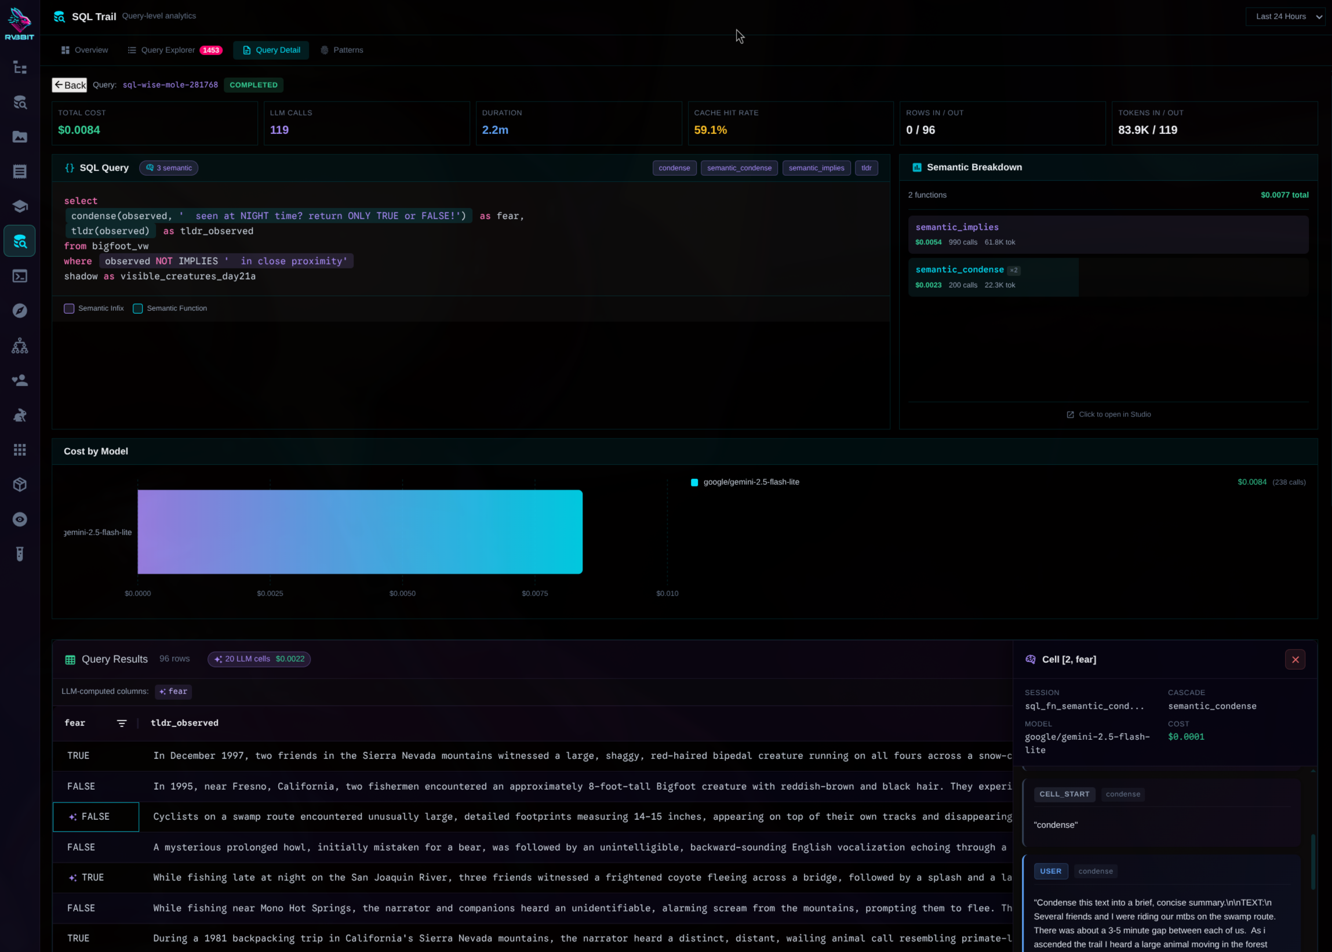Expand the semantic_condense function card
Screen dimensions: 1332x952
pyautogui.click(x=993, y=277)
